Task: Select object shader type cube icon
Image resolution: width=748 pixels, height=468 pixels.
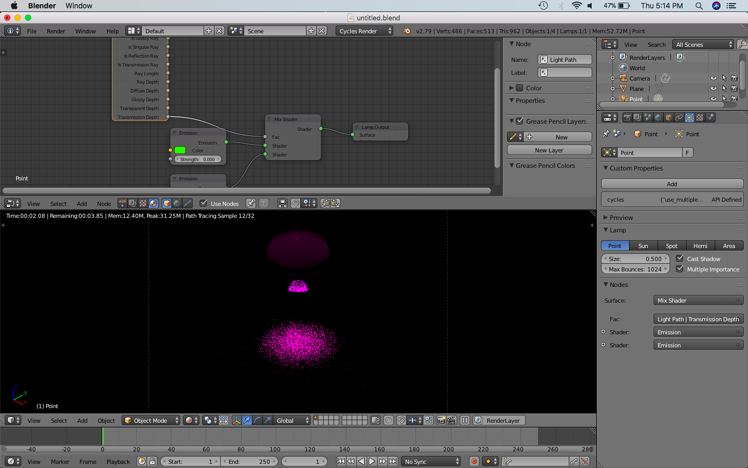Action: pyautogui.click(x=167, y=203)
